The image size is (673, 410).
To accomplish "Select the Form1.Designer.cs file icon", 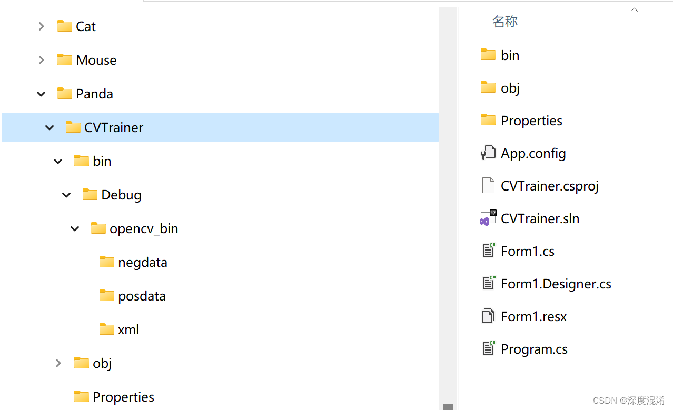I will click(488, 284).
